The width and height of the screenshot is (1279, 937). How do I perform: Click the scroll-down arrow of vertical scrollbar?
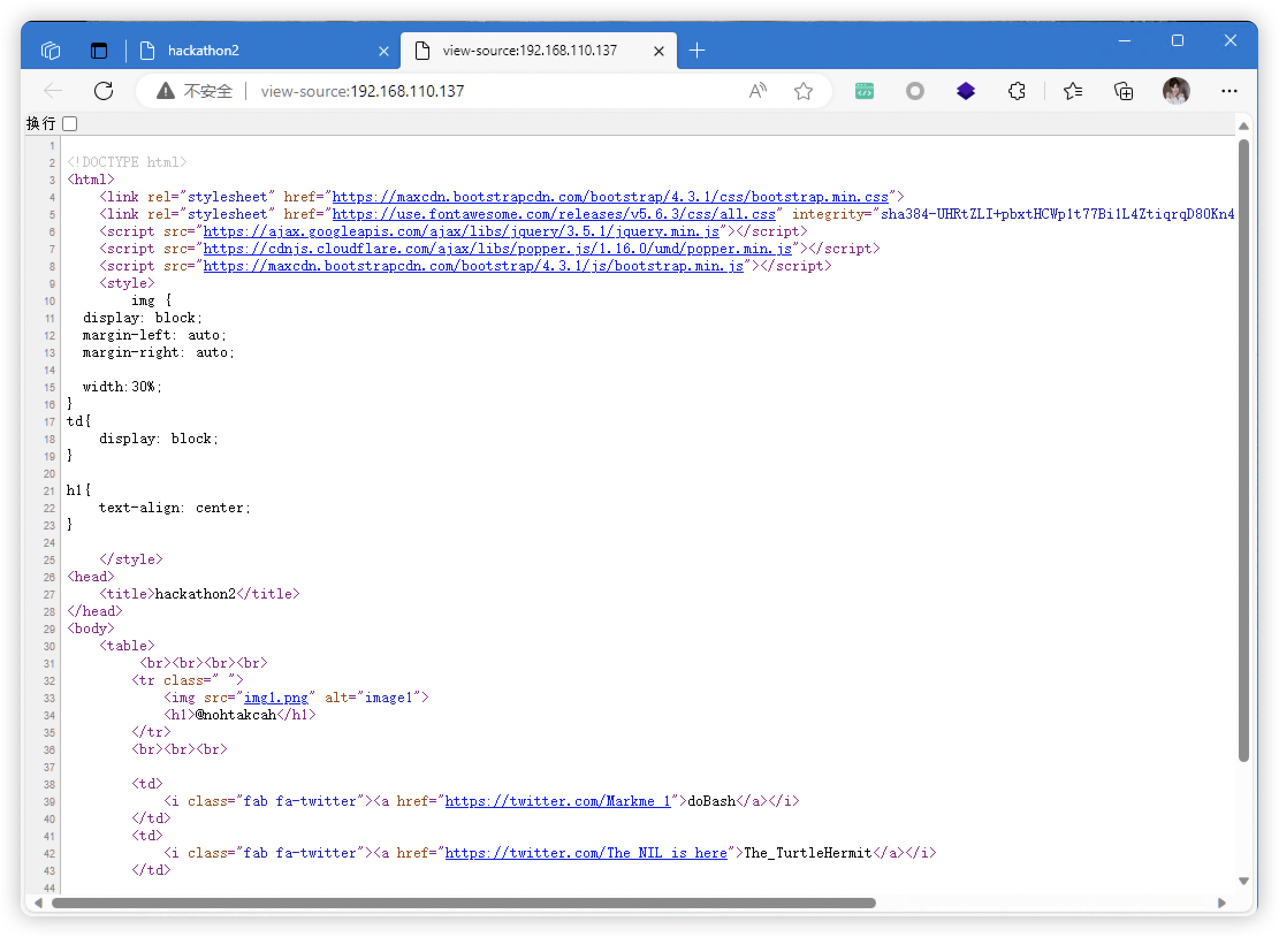coord(1243,881)
